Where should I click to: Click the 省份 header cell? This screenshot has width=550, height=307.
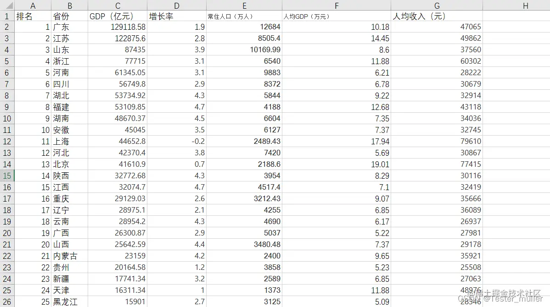[x=69, y=16]
